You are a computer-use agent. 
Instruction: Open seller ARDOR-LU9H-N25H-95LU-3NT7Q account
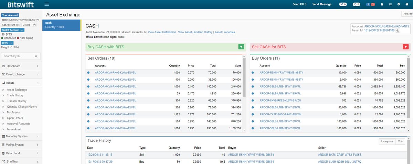point(340,161)
